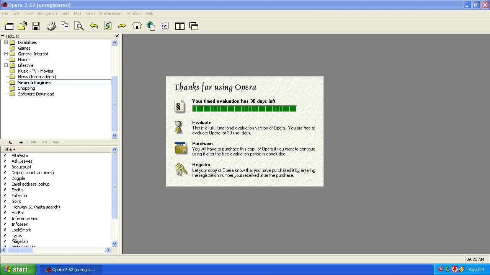Click the evaluation days progress bar
The height and width of the screenshot is (275, 490).
click(244, 109)
